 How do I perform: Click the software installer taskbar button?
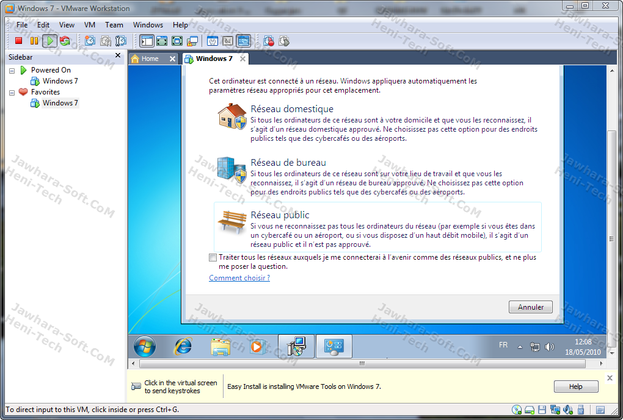296,346
